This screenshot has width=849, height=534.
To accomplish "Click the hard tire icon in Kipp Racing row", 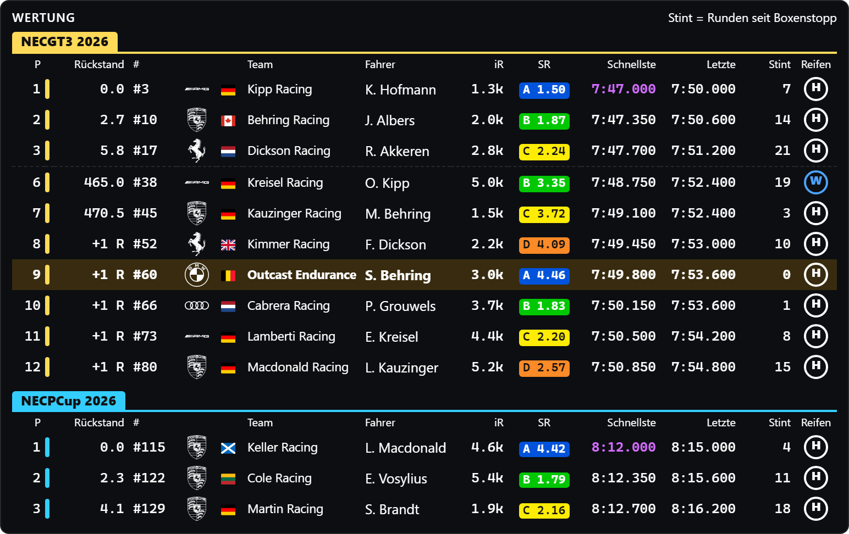I will pyautogui.click(x=816, y=89).
